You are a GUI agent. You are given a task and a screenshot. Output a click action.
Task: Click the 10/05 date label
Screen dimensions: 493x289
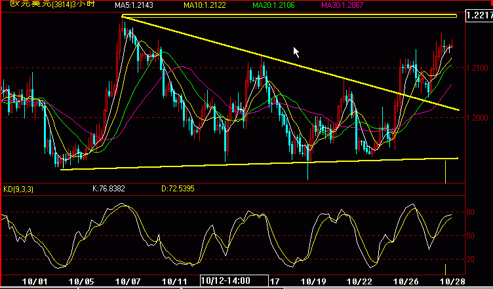pos(80,281)
